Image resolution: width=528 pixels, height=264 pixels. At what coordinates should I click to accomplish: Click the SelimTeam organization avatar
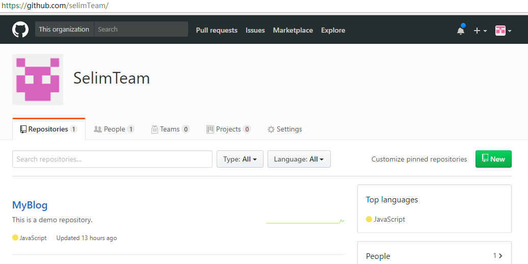pyautogui.click(x=38, y=80)
